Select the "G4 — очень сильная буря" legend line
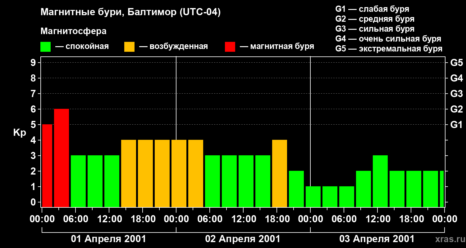This screenshot has width=466, height=248. [x=388, y=39]
